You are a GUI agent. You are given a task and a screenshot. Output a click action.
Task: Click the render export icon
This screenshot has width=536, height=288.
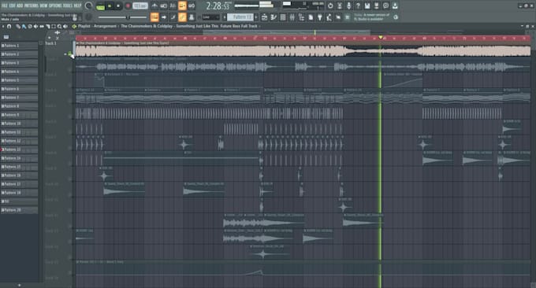coord(376,6)
